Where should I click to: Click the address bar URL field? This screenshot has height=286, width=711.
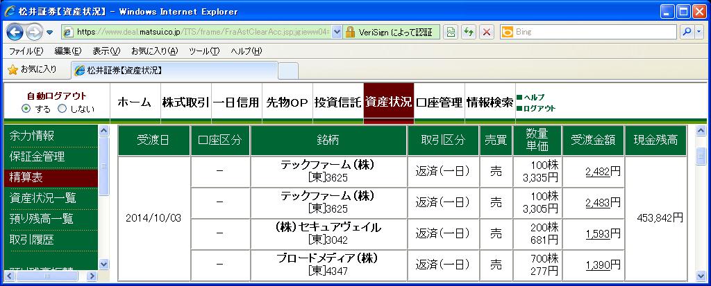tap(197, 32)
